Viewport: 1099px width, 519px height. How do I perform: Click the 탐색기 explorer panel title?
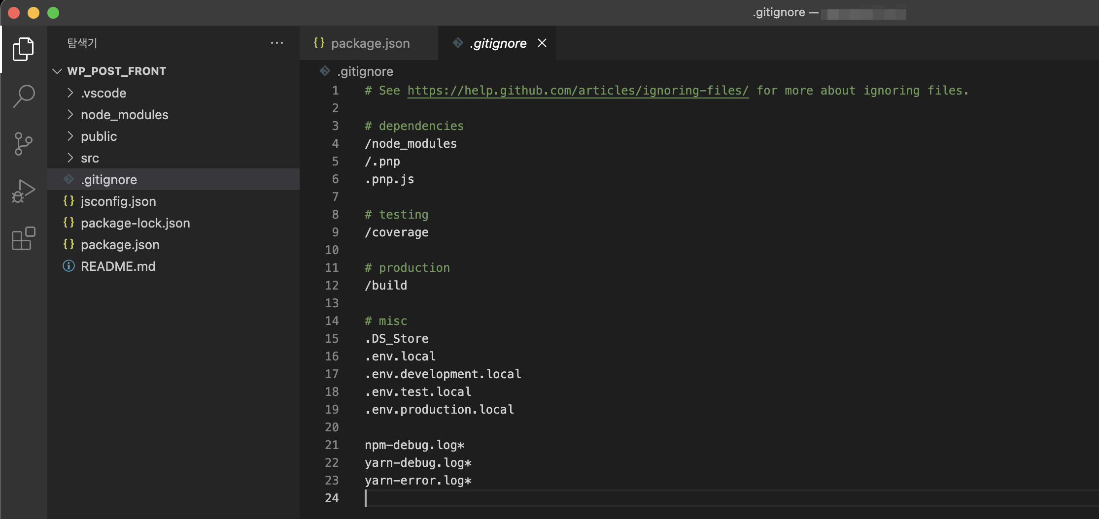[82, 43]
